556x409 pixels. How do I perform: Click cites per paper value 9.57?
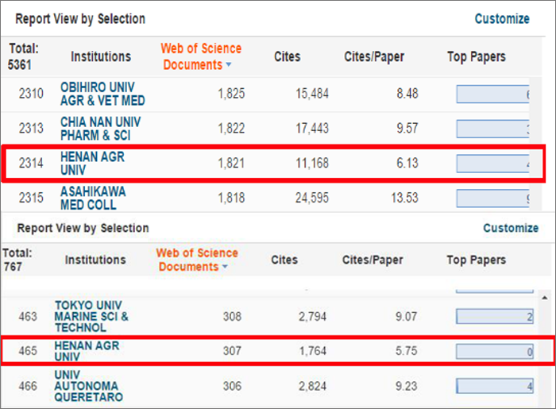407,129
